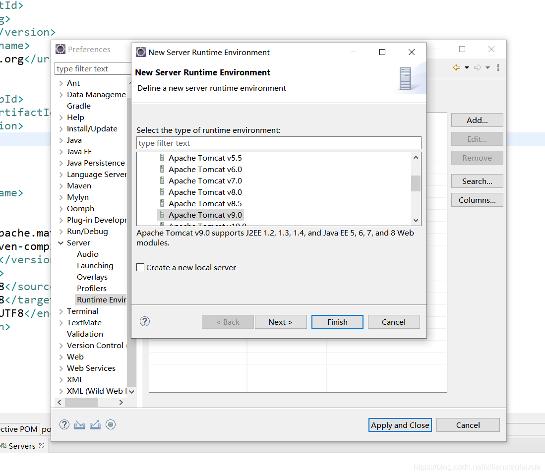This screenshot has width=545, height=476.
Task: Click the back navigation arrow in Preferences
Action: 457,67
